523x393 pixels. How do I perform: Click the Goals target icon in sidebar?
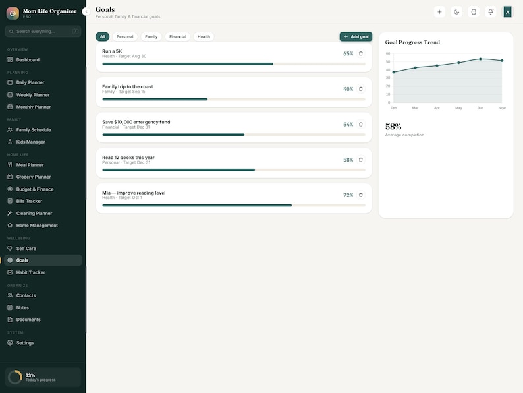click(x=10, y=260)
